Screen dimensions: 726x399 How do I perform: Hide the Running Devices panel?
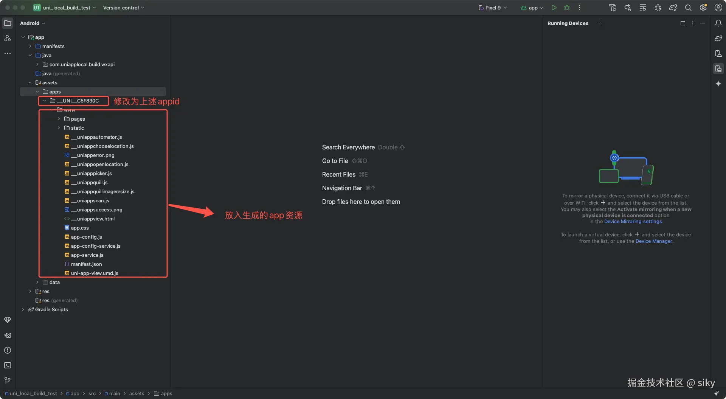(703, 23)
